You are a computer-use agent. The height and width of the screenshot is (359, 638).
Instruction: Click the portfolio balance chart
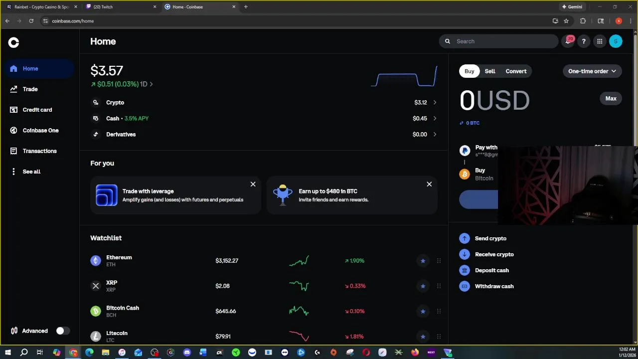(404, 76)
